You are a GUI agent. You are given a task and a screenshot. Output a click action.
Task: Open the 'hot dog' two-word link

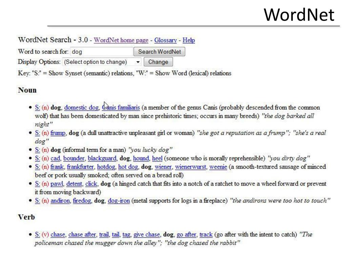tap(128, 167)
